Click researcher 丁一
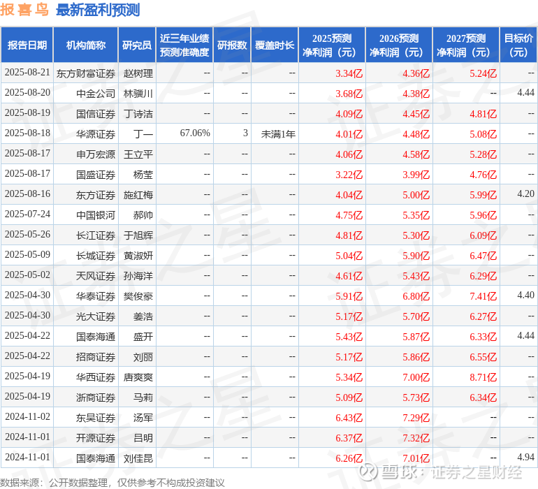Screen dimensions: 538x489 click(x=143, y=134)
